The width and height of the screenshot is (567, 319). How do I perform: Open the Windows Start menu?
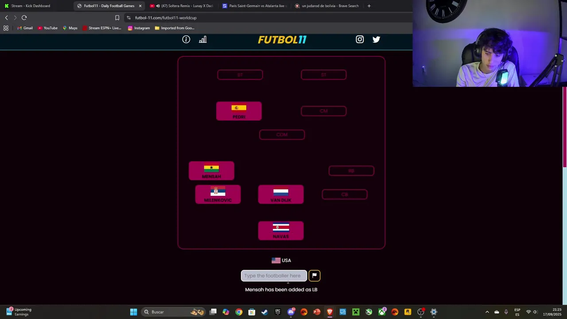coord(133,312)
